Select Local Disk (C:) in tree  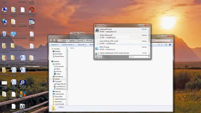point(60,87)
